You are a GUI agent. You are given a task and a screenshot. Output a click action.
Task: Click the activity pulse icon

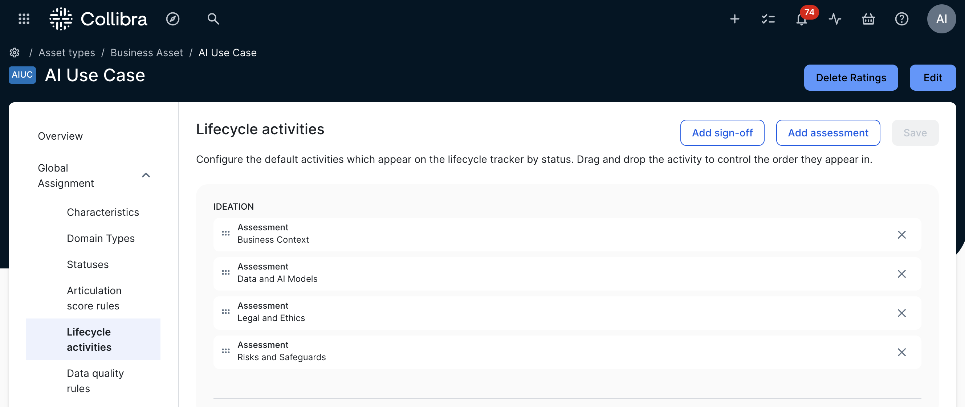pyautogui.click(x=835, y=19)
